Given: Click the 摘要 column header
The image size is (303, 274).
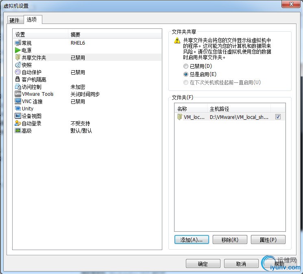Looking at the screenshot, I should (x=115, y=35).
